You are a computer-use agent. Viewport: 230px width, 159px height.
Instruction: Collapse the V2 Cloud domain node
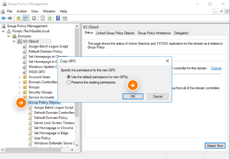coord(14,41)
